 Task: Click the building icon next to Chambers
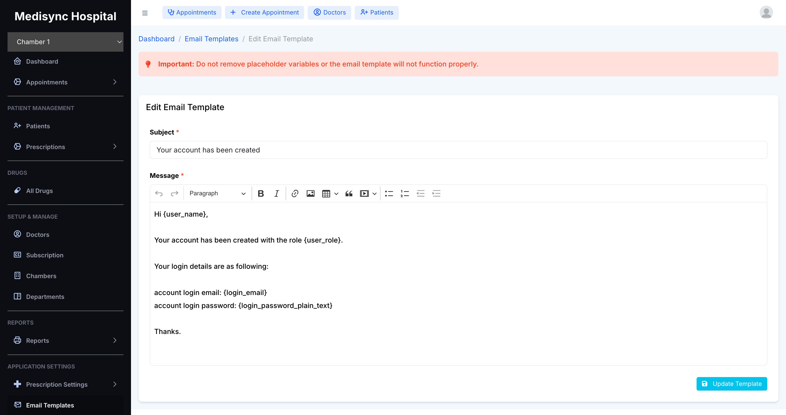click(x=17, y=275)
